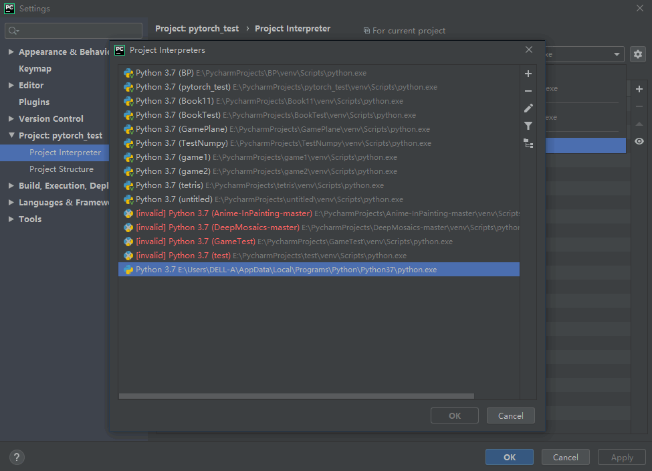This screenshot has width=652, height=471.
Task: Open the help question mark button
Action: coord(17,457)
